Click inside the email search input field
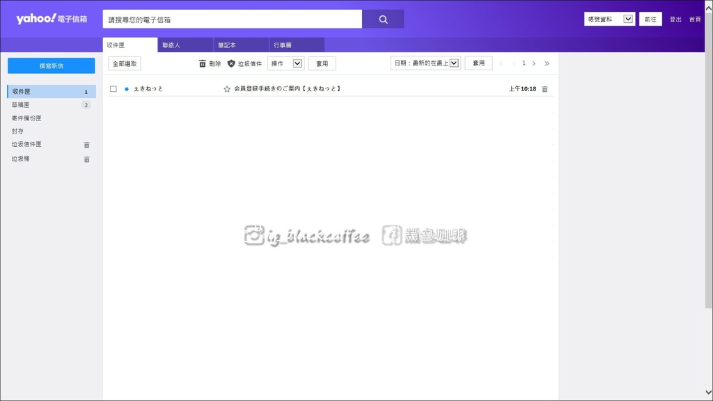Image resolution: width=713 pixels, height=401 pixels. click(230, 19)
